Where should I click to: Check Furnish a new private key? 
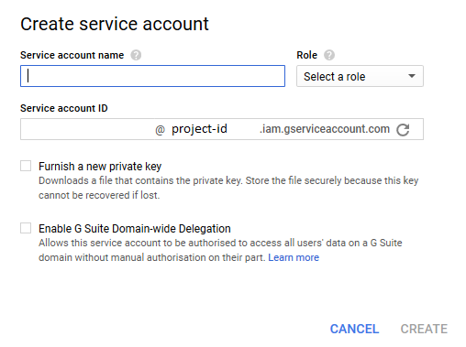point(26,166)
